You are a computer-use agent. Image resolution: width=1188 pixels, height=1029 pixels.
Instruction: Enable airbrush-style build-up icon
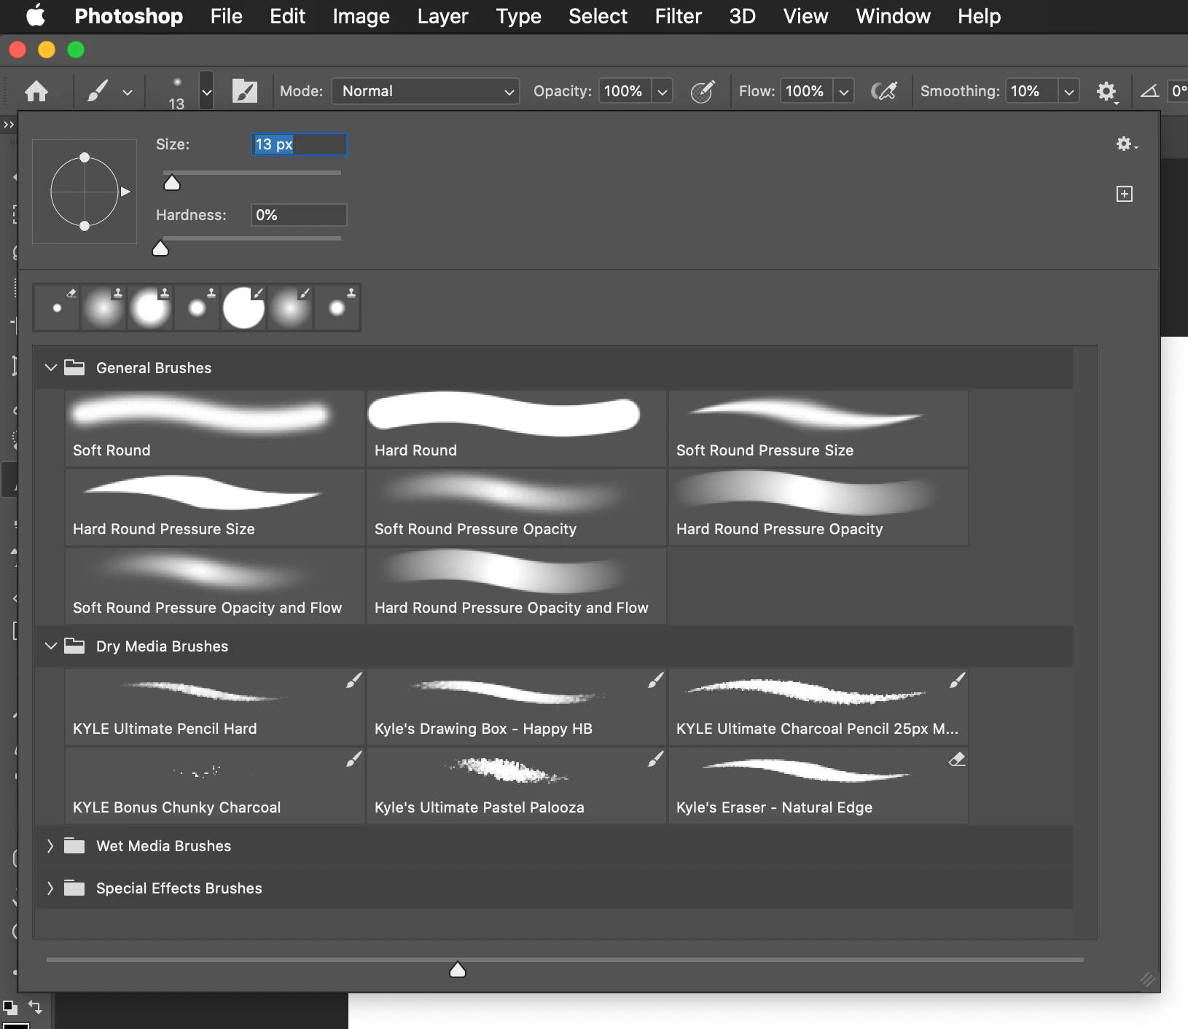884,91
